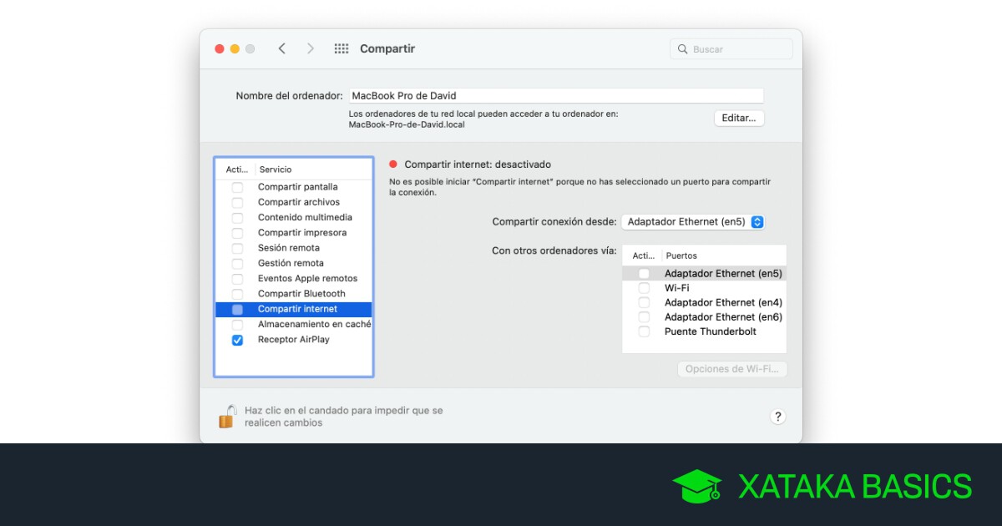Open the show-all preferences grid icon
Viewport: 1002px width, 526px height.
(x=341, y=48)
